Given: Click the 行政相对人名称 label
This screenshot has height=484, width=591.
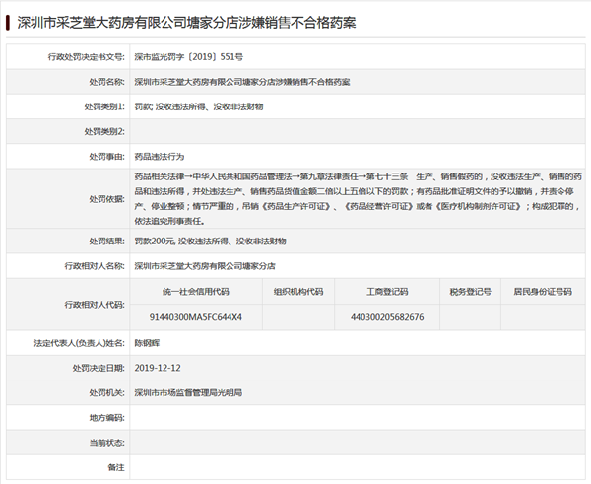Looking at the screenshot, I should point(95,266).
